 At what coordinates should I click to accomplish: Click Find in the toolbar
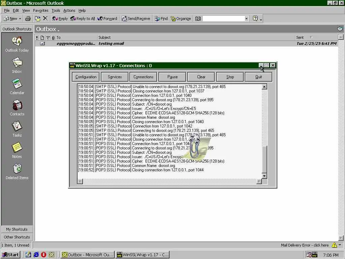[161, 19]
